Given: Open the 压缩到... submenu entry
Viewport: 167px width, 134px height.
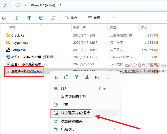Looking at the screenshot, I should coord(85,129).
